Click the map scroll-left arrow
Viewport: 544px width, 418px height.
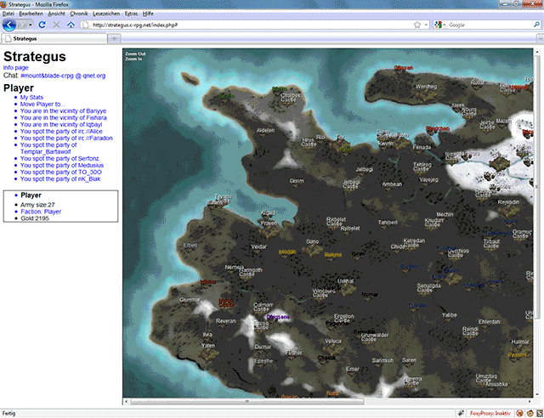(126, 401)
